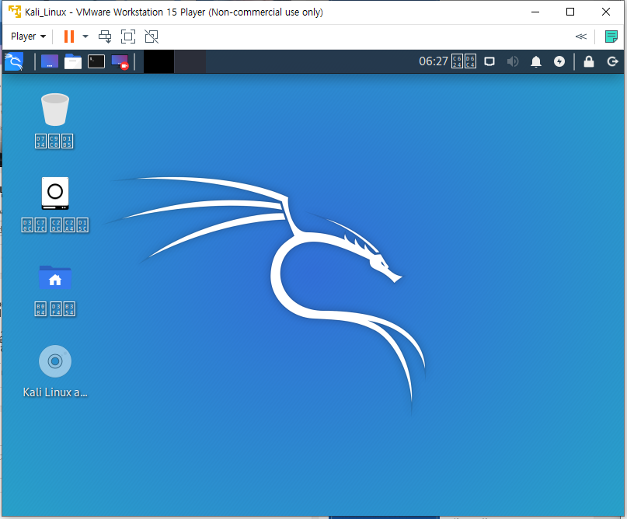Image resolution: width=627 pixels, height=519 pixels.
Task: Open Kali applications menu dragon icon
Action: tap(14, 61)
